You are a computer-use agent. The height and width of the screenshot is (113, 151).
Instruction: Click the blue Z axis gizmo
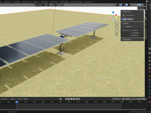(113, 12)
